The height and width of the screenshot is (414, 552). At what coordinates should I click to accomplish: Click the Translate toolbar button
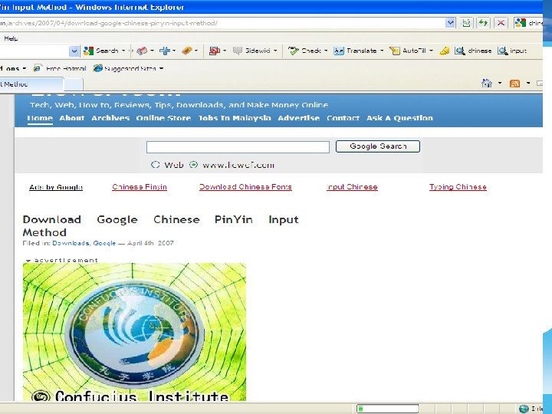(x=355, y=51)
